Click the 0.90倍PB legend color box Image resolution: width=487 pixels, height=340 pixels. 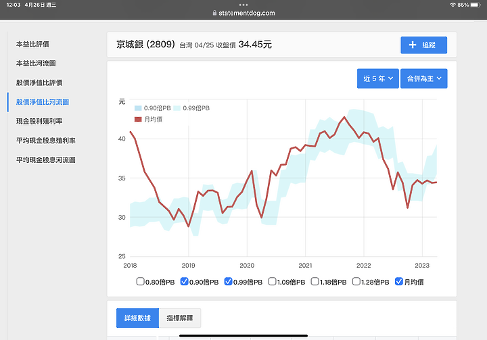pos(138,108)
